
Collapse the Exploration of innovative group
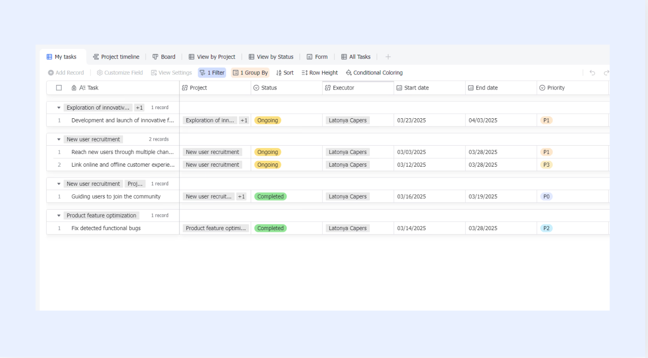pyautogui.click(x=59, y=108)
